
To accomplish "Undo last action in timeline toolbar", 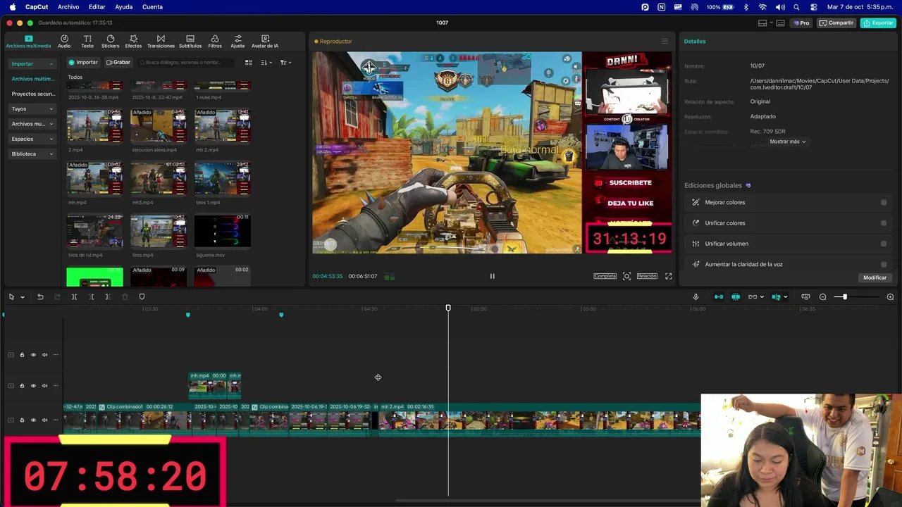I will pos(40,297).
